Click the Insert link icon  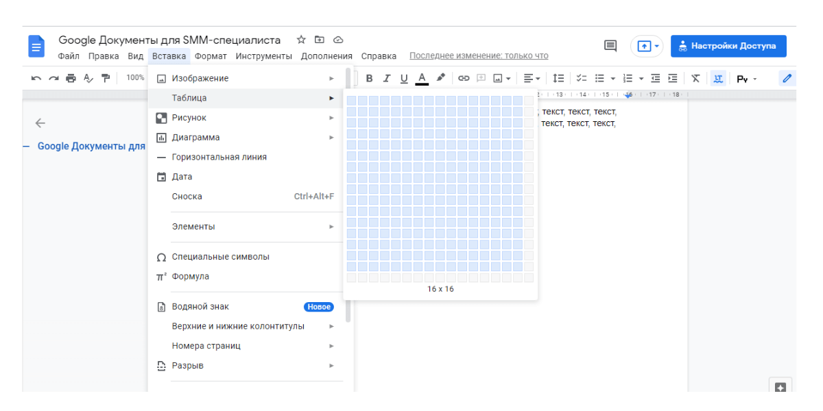tap(464, 78)
